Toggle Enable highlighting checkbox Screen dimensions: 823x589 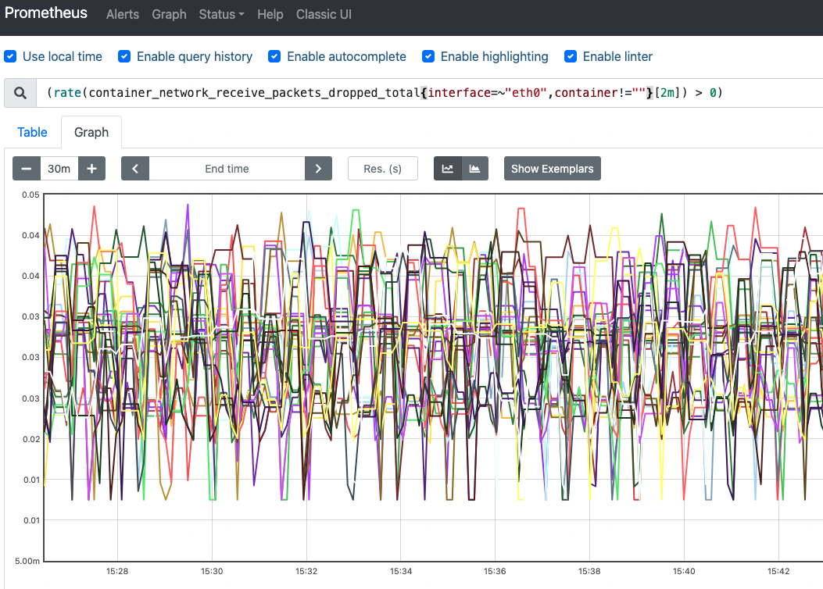pyautogui.click(x=428, y=56)
